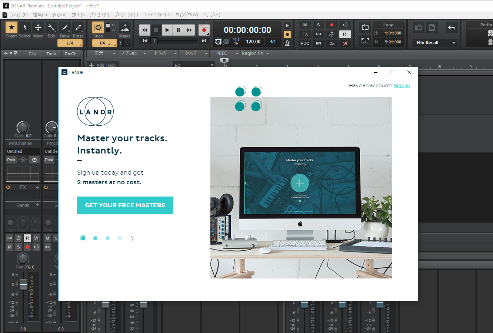The image size is (493, 333).
Task: Toggle global Mute in Mix module
Action: coord(305,25)
